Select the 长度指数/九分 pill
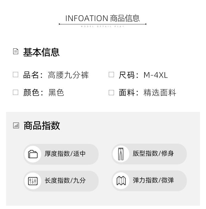Image resolution: width=206 pixels, height=209 pixels. click(x=65, y=181)
